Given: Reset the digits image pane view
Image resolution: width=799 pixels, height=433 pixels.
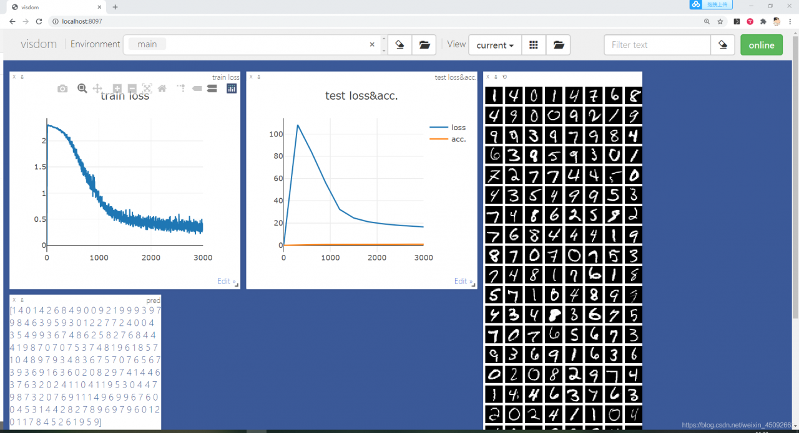Looking at the screenshot, I should coord(504,77).
